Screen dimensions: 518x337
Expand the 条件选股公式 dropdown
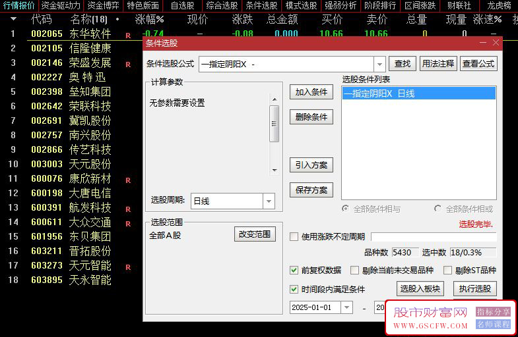tap(379, 65)
